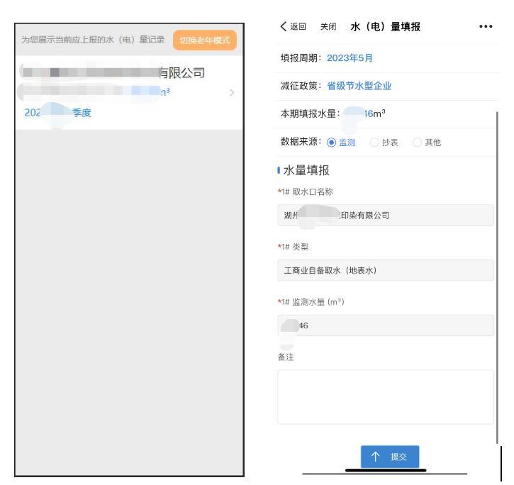The height and width of the screenshot is (485, 514).
Task: Click the 本期填报水量 value text
Action: 364,113
